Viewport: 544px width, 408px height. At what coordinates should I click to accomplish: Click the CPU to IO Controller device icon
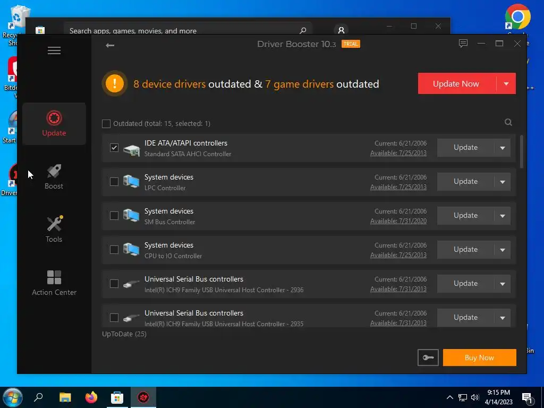pyautogui.click(x=132, y=250)
